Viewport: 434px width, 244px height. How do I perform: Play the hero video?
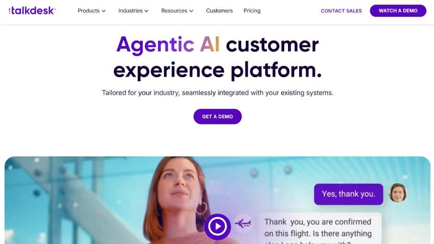coord(218,226)
